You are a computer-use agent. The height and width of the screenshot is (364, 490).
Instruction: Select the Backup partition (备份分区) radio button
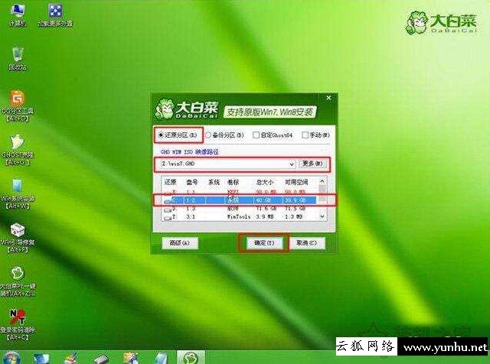[x=208, y=135]
